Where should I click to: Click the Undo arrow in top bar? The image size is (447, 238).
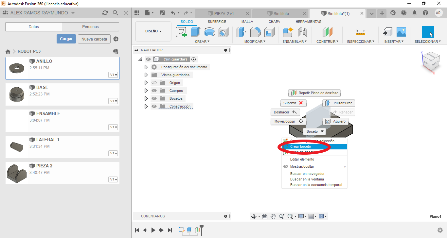coord(173,13)
